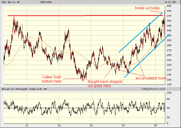Click the 'accumulated more' annotation
The width and height of the screenshot is (181, 128).
pos(151,78)
